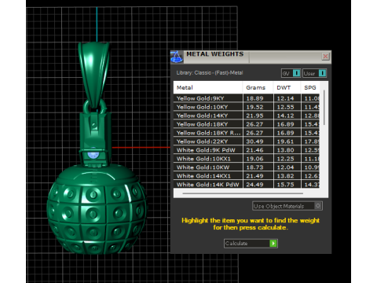Click the pendant bail in the viewport

click(93, 75)
